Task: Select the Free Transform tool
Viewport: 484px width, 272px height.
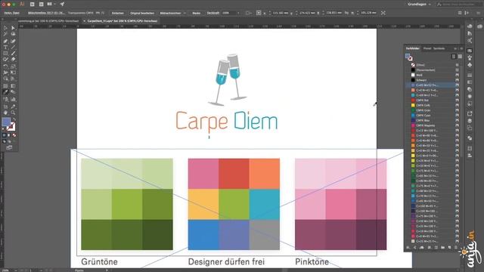Action: coord(13,73)
